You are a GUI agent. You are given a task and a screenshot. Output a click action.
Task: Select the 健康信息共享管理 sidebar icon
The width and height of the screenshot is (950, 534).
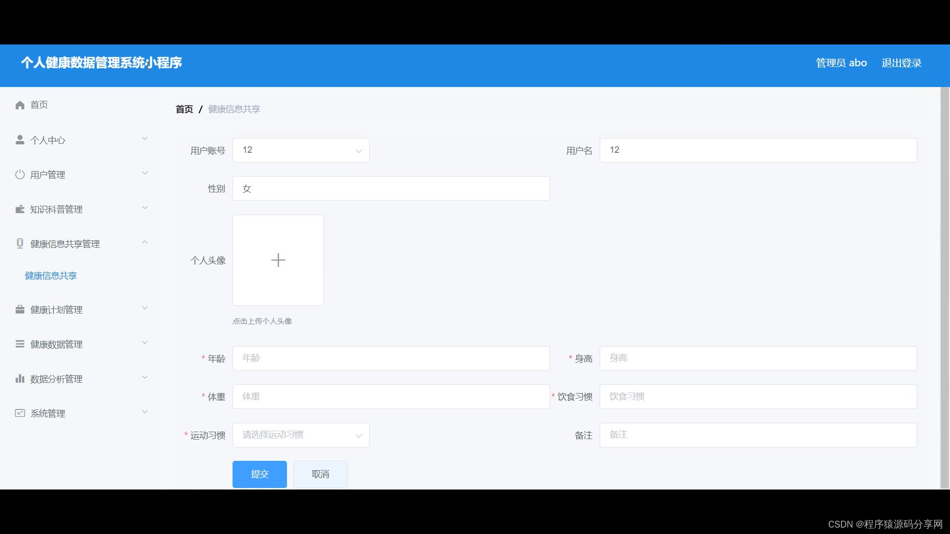[x=19, y=243]
